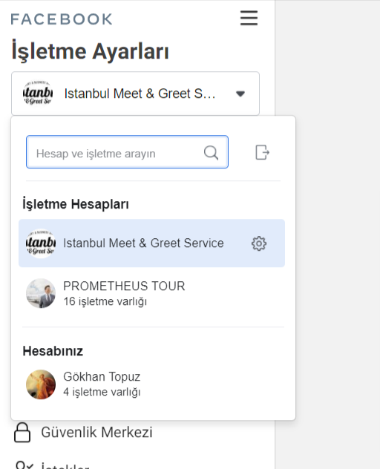
Task: Click the '4 işletme varlığı' subtitle
Action: click(x=102, y=392)
